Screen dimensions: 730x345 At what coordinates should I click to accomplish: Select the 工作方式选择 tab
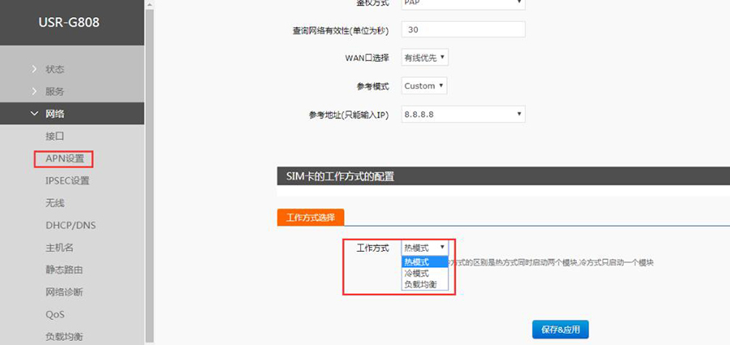[x=311, y=217]
